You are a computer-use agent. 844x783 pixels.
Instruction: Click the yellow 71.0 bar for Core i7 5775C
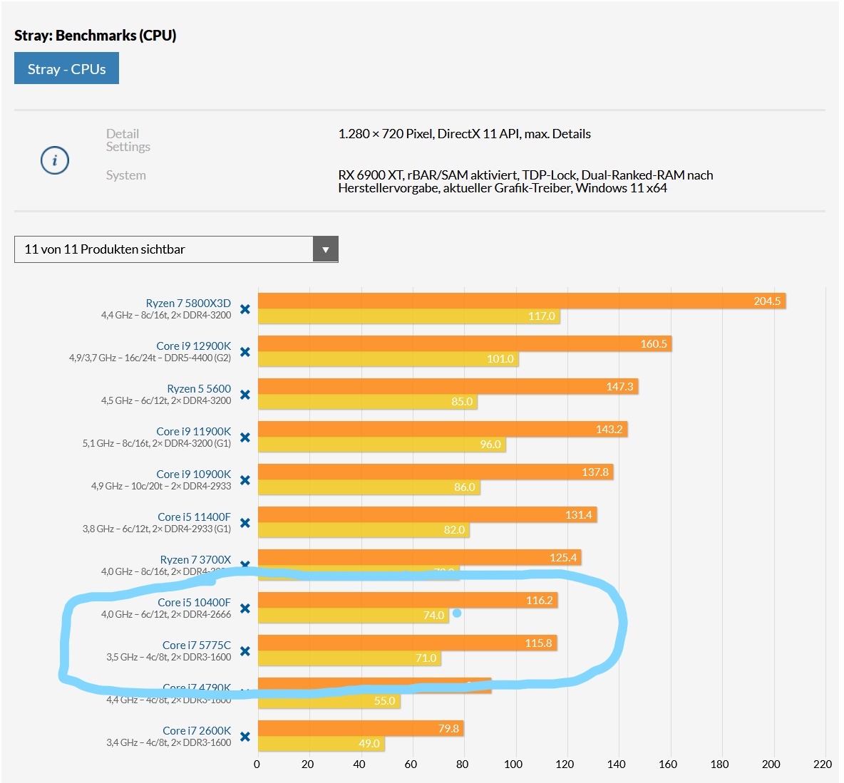[350, 658]
